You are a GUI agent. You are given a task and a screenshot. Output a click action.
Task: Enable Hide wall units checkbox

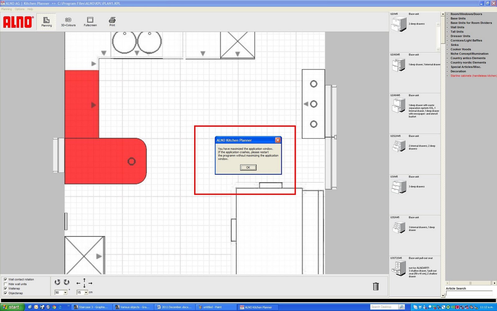(x=5, y=284)
